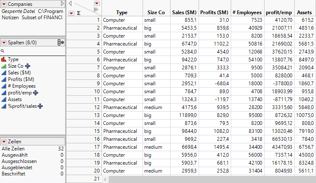The height and width of the screenshot is (183, 316).
Task: Click Beschriftet in the rows panel
Action: click(13, 174)
